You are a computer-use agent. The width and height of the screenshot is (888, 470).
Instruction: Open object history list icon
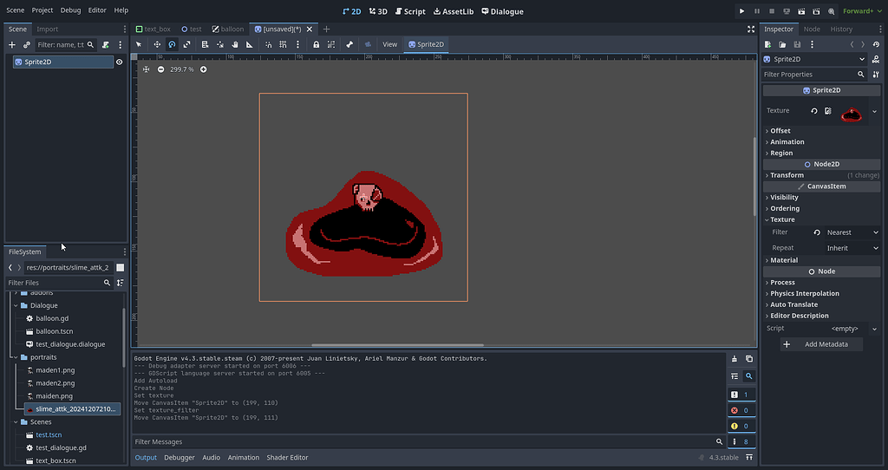tap(876, 44)
